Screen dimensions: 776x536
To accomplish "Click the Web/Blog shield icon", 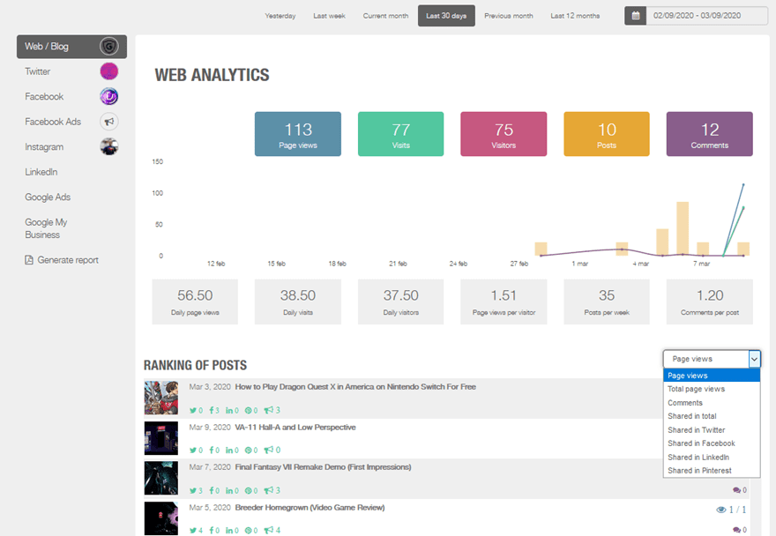I will coord(109,46).
